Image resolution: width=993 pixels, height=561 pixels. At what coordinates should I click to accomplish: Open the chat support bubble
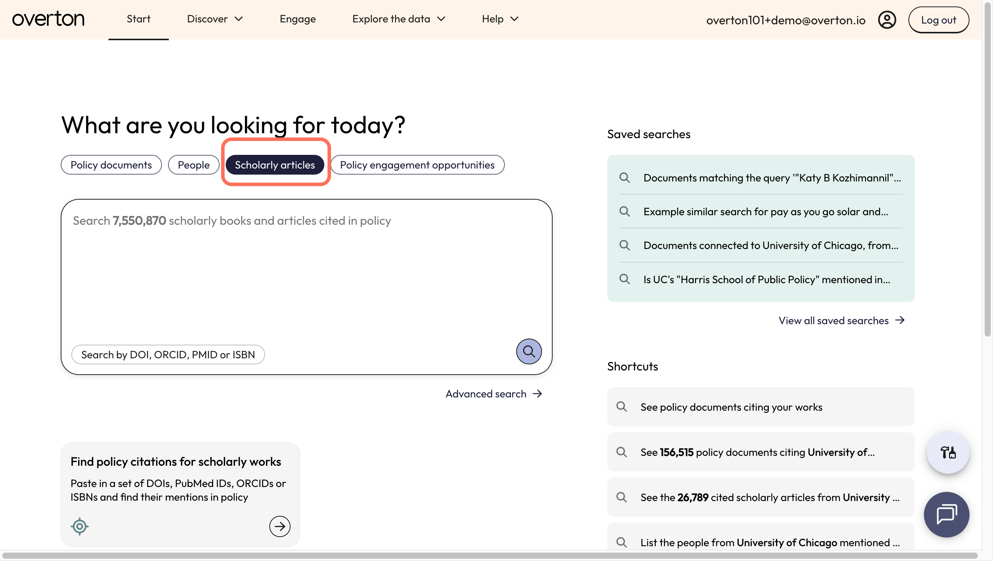[x=946, y=514]
